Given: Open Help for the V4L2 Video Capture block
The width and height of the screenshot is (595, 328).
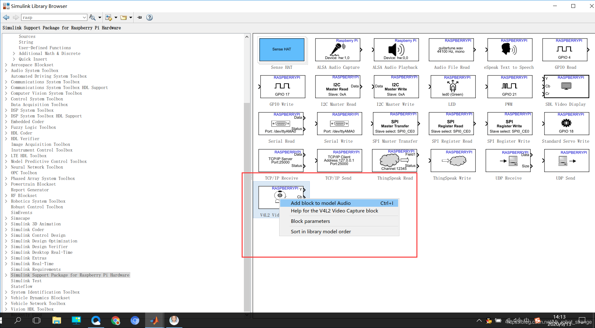Looking at the screenshot, I should point(334,211).
